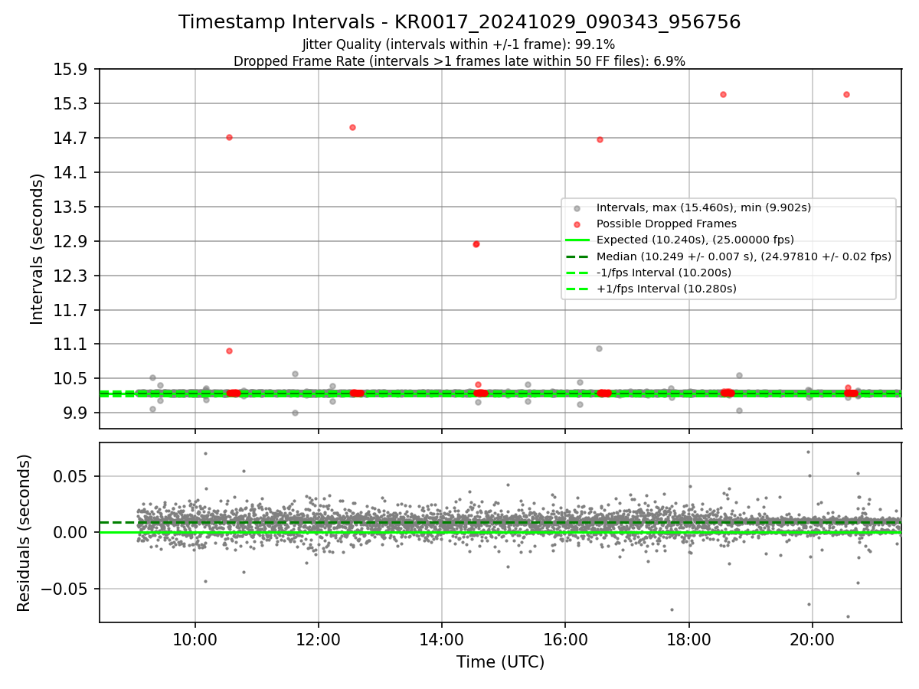The image size is (919, 689).
Task: Click the red dropped-frame point near 12.9 seconds
Action: [476, 244]
